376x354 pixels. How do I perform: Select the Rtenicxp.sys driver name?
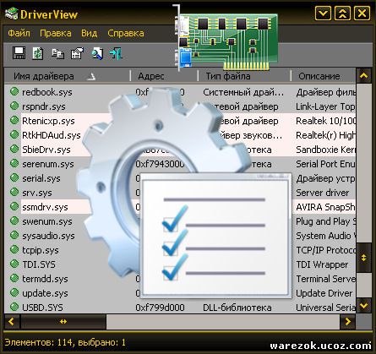coord(48,121)
